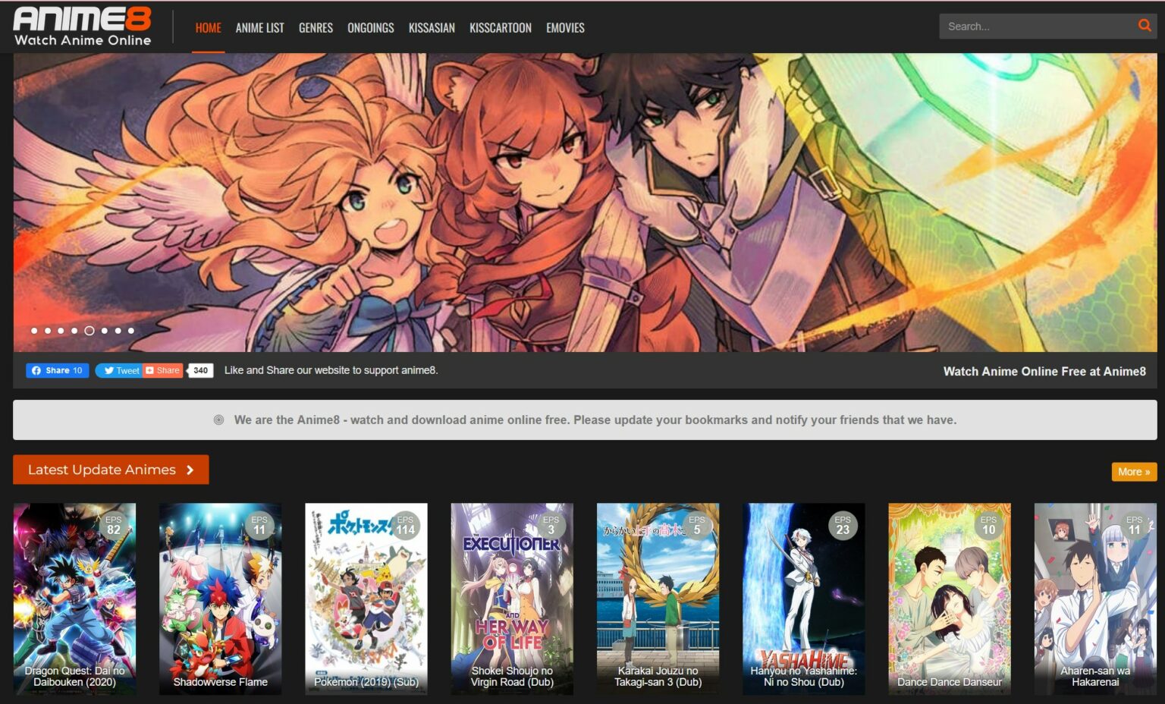Open the Genres menu
The width and height of the screenshot is (1165, 704).
click(x=316, y=27)
